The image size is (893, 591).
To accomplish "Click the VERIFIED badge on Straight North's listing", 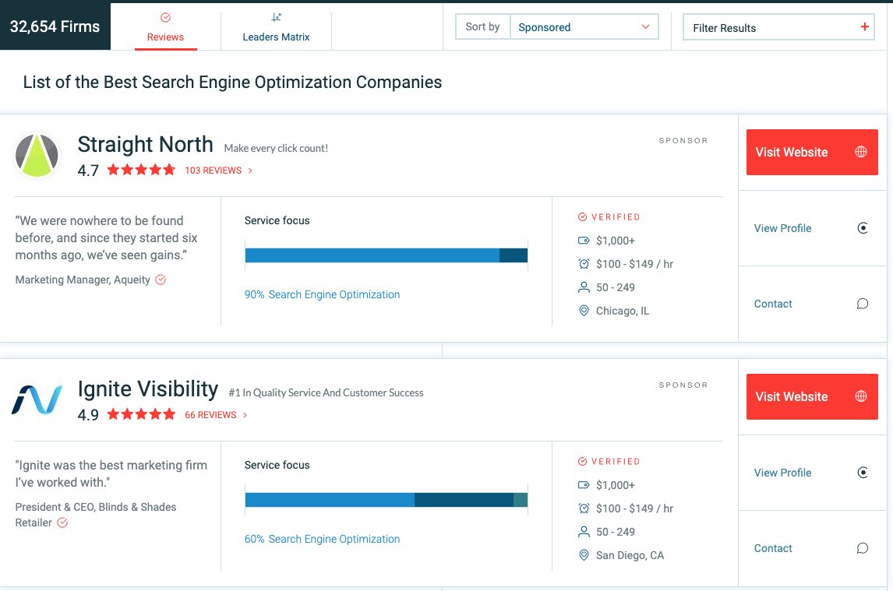I will pos(609,216).
